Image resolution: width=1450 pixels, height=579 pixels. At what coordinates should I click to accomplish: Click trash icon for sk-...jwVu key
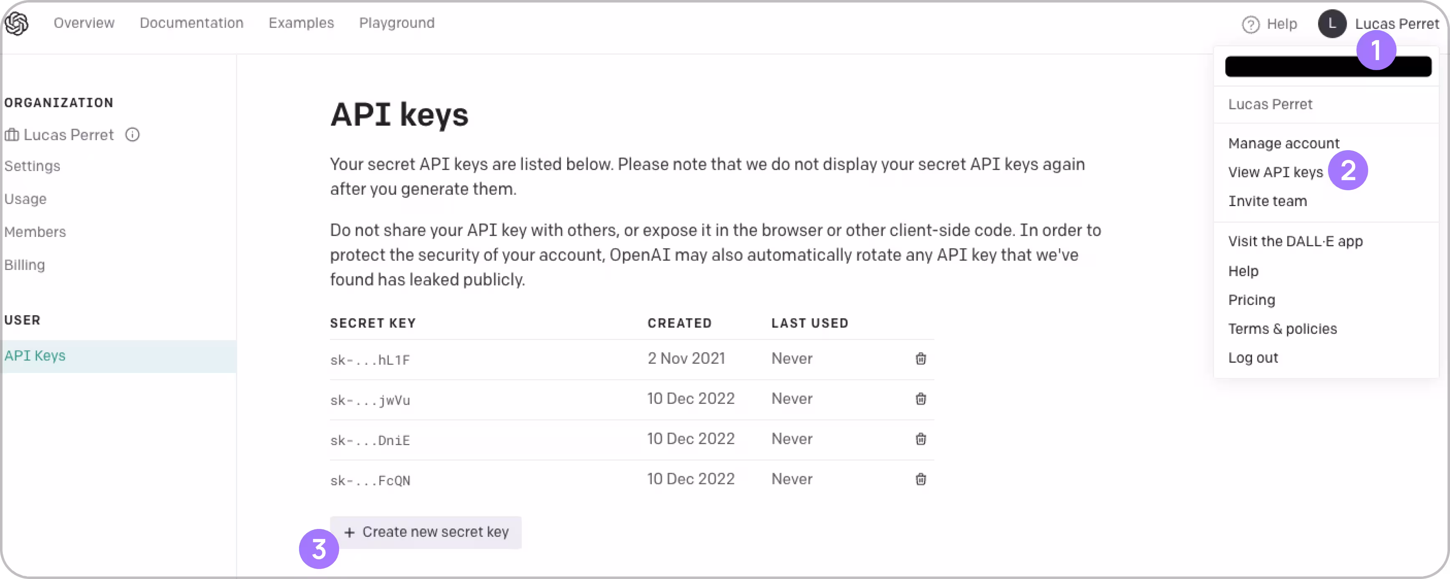point(920,399)
